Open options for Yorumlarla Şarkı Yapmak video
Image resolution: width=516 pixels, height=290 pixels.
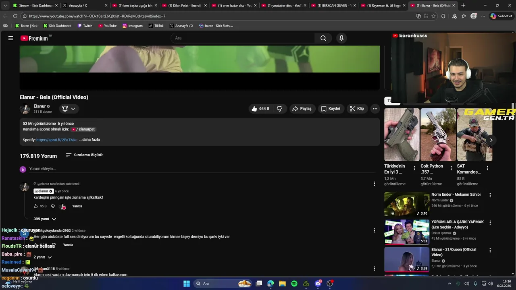pos(490,222)
